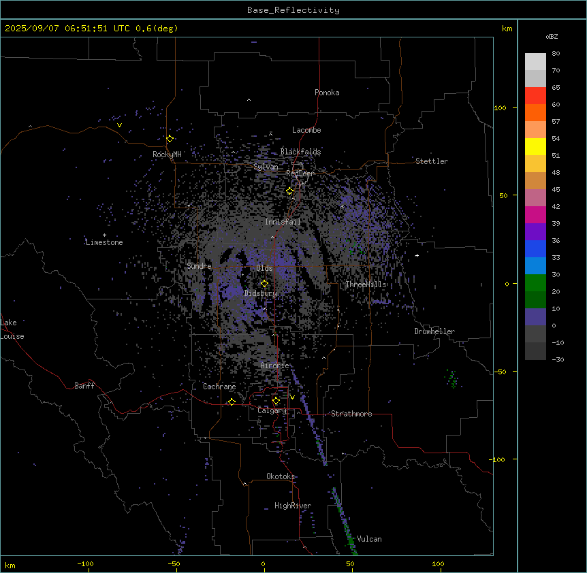Screen dimensions: 587x573
Task: Select the gold 51 dBZ legend color
Action: coord(535,163)
